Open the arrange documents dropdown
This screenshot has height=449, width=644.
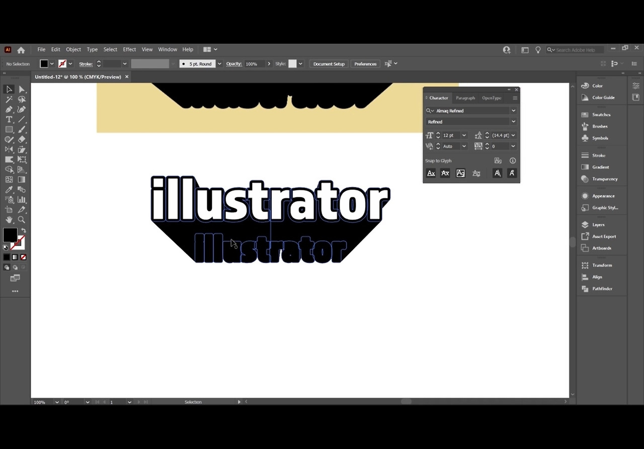coord(210,50)
